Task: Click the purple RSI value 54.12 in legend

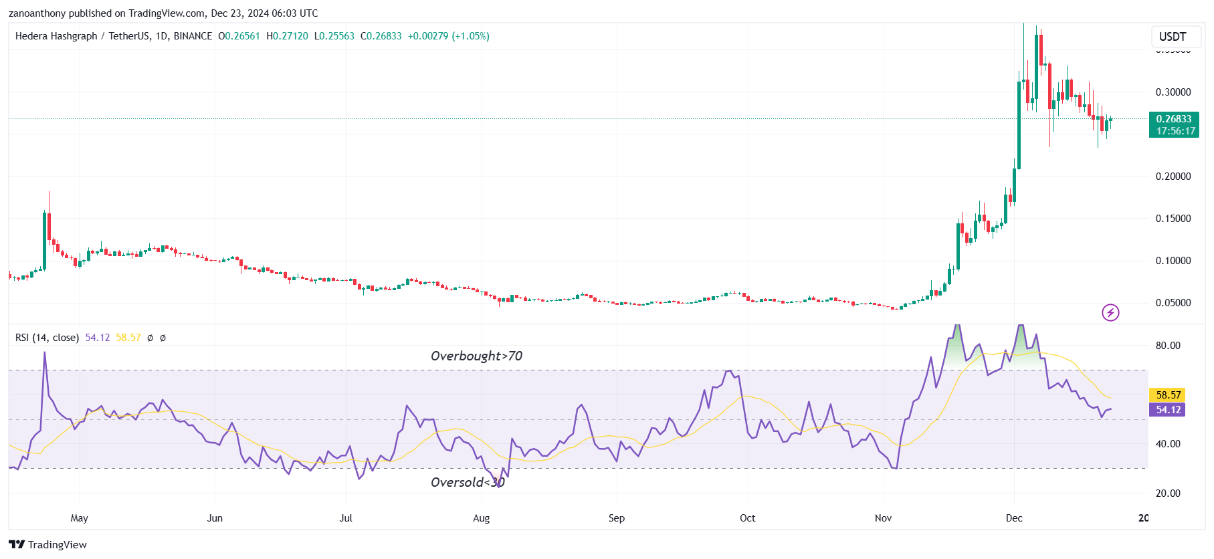Action: click(x=97, y=338)
